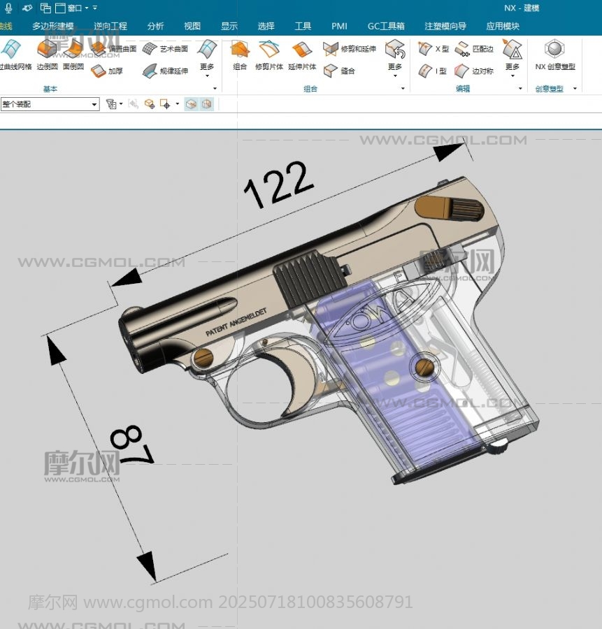This screenshot has width=602, height=629.
Task: Click the orange safety lever on the slide
Action: 449,208
